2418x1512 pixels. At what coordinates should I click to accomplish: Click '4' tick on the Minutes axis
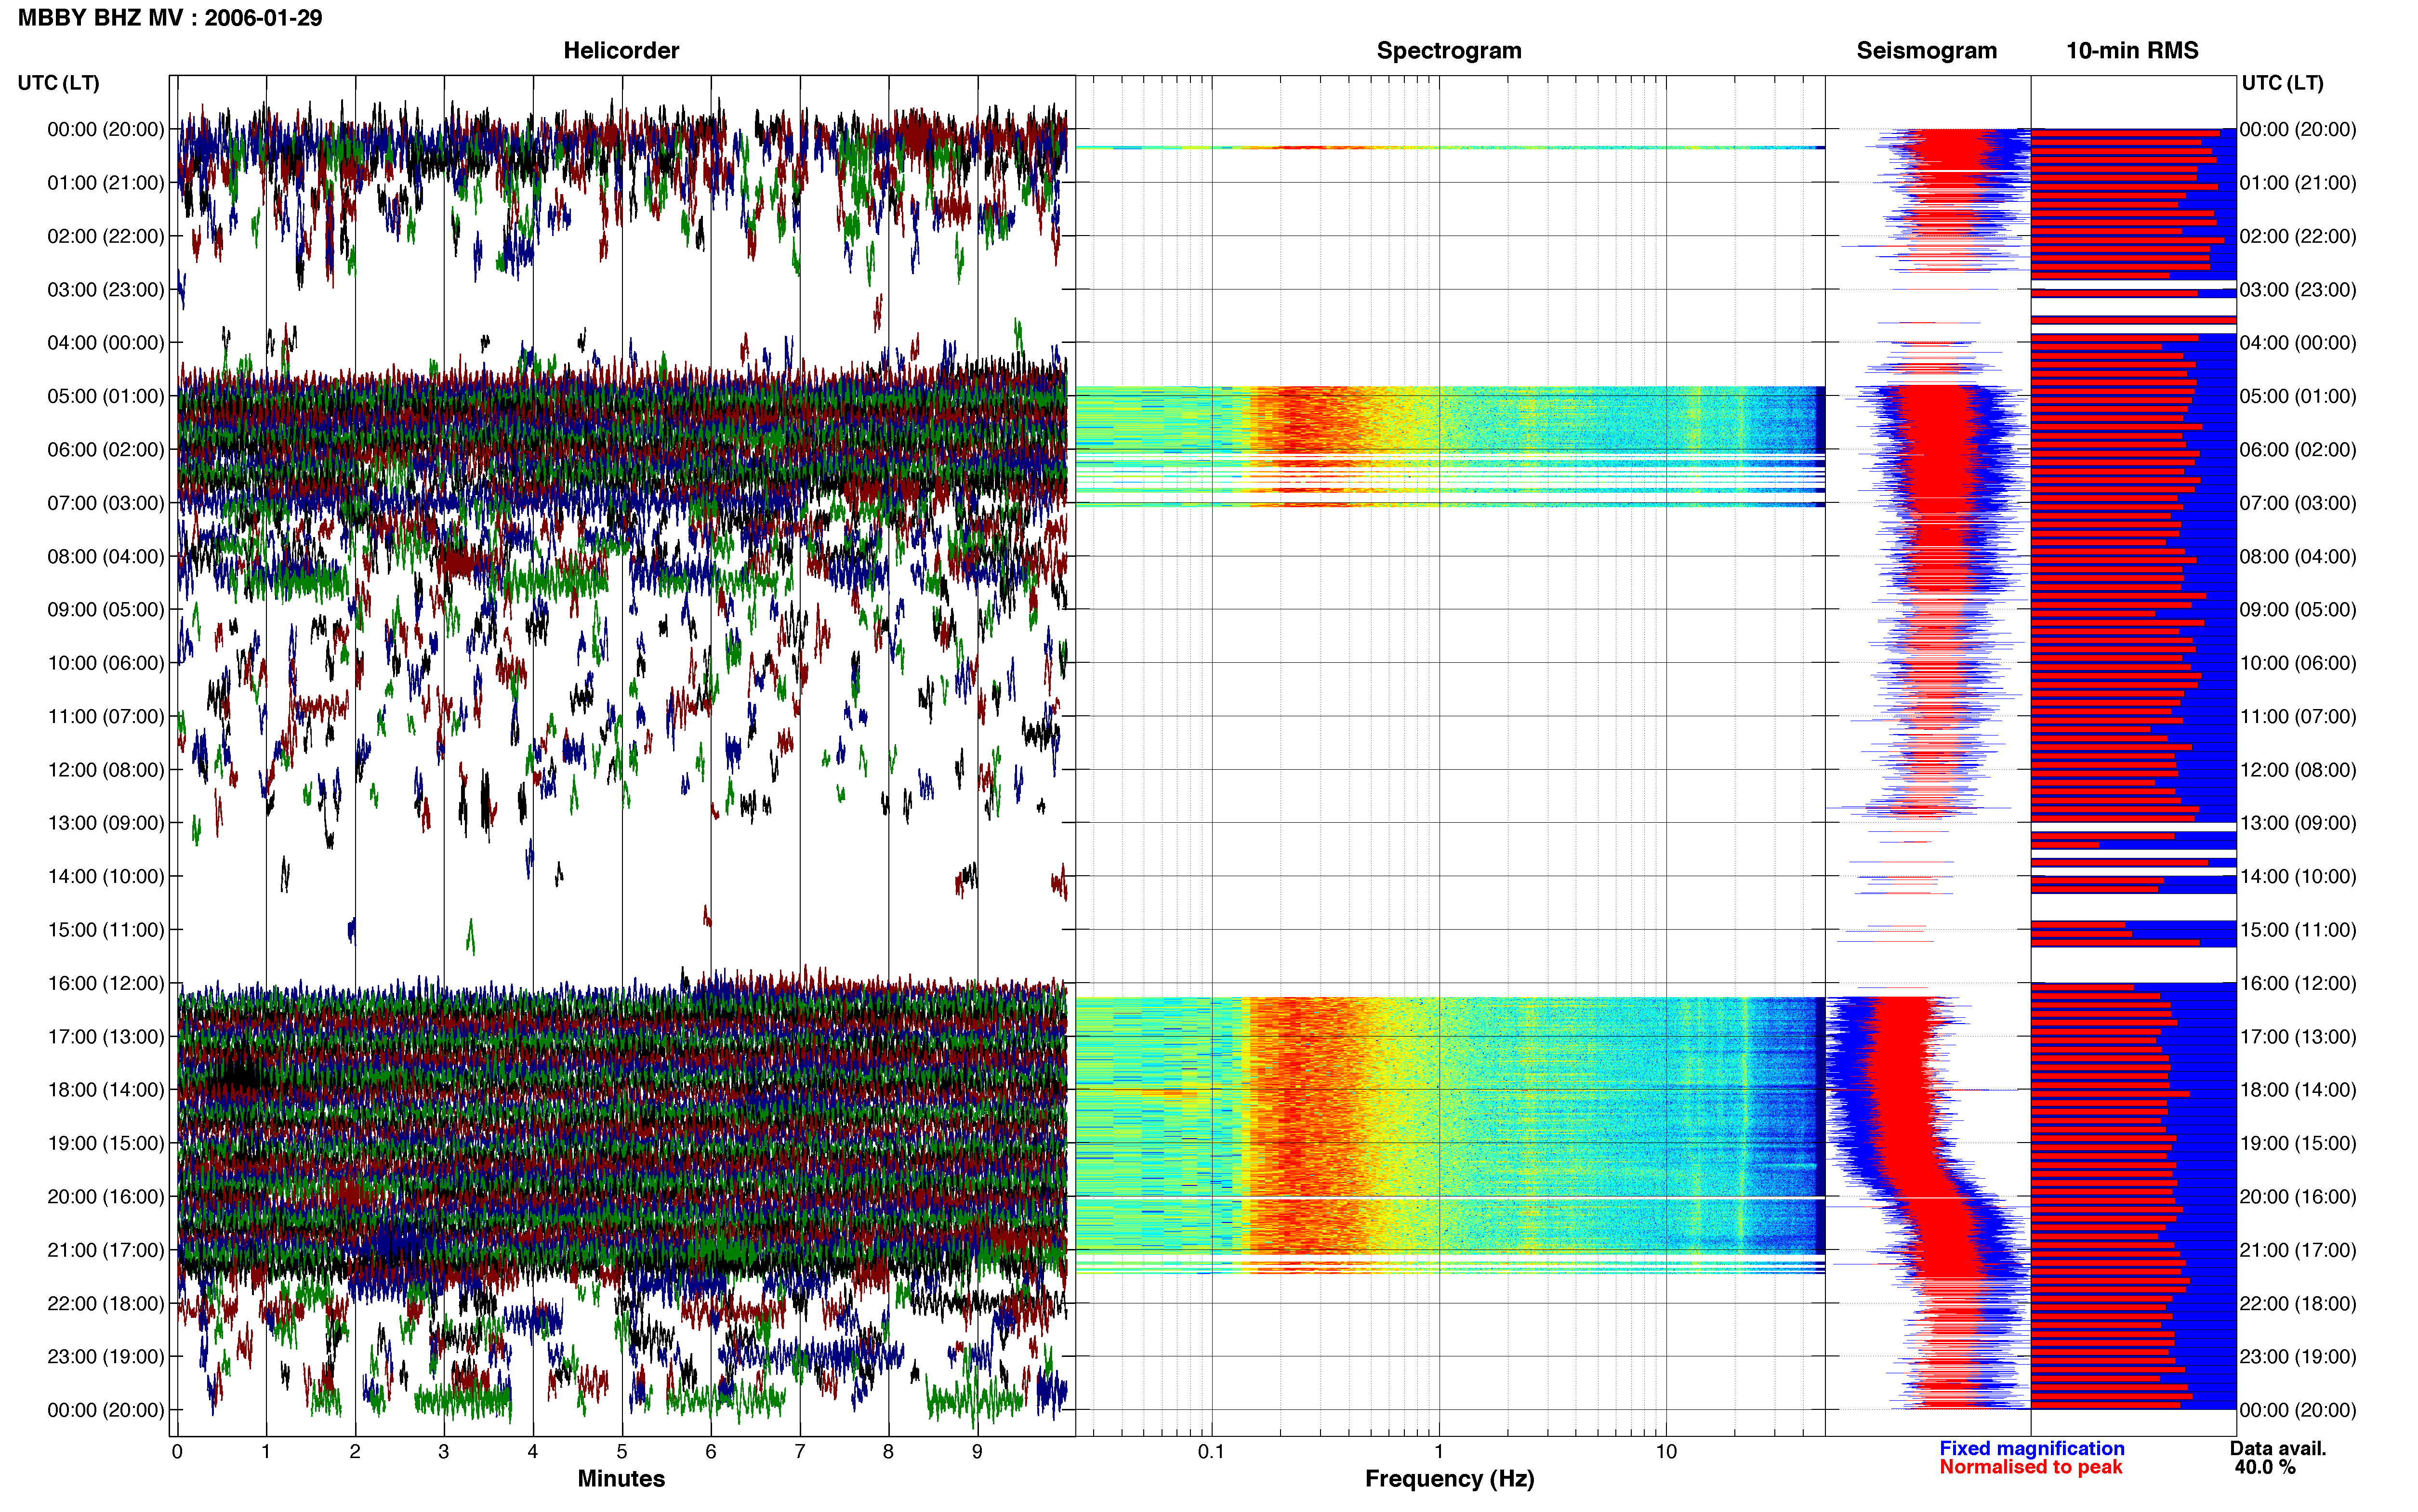533,1451
